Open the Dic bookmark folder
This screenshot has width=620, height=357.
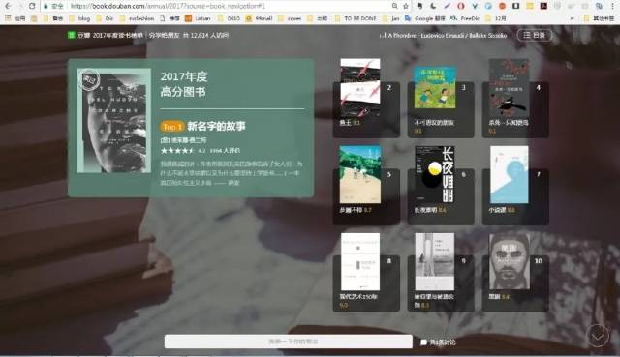pyautogui.click(x=106, y=18)
